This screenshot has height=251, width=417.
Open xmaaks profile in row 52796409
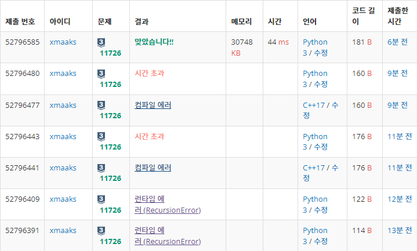(63, 199)
